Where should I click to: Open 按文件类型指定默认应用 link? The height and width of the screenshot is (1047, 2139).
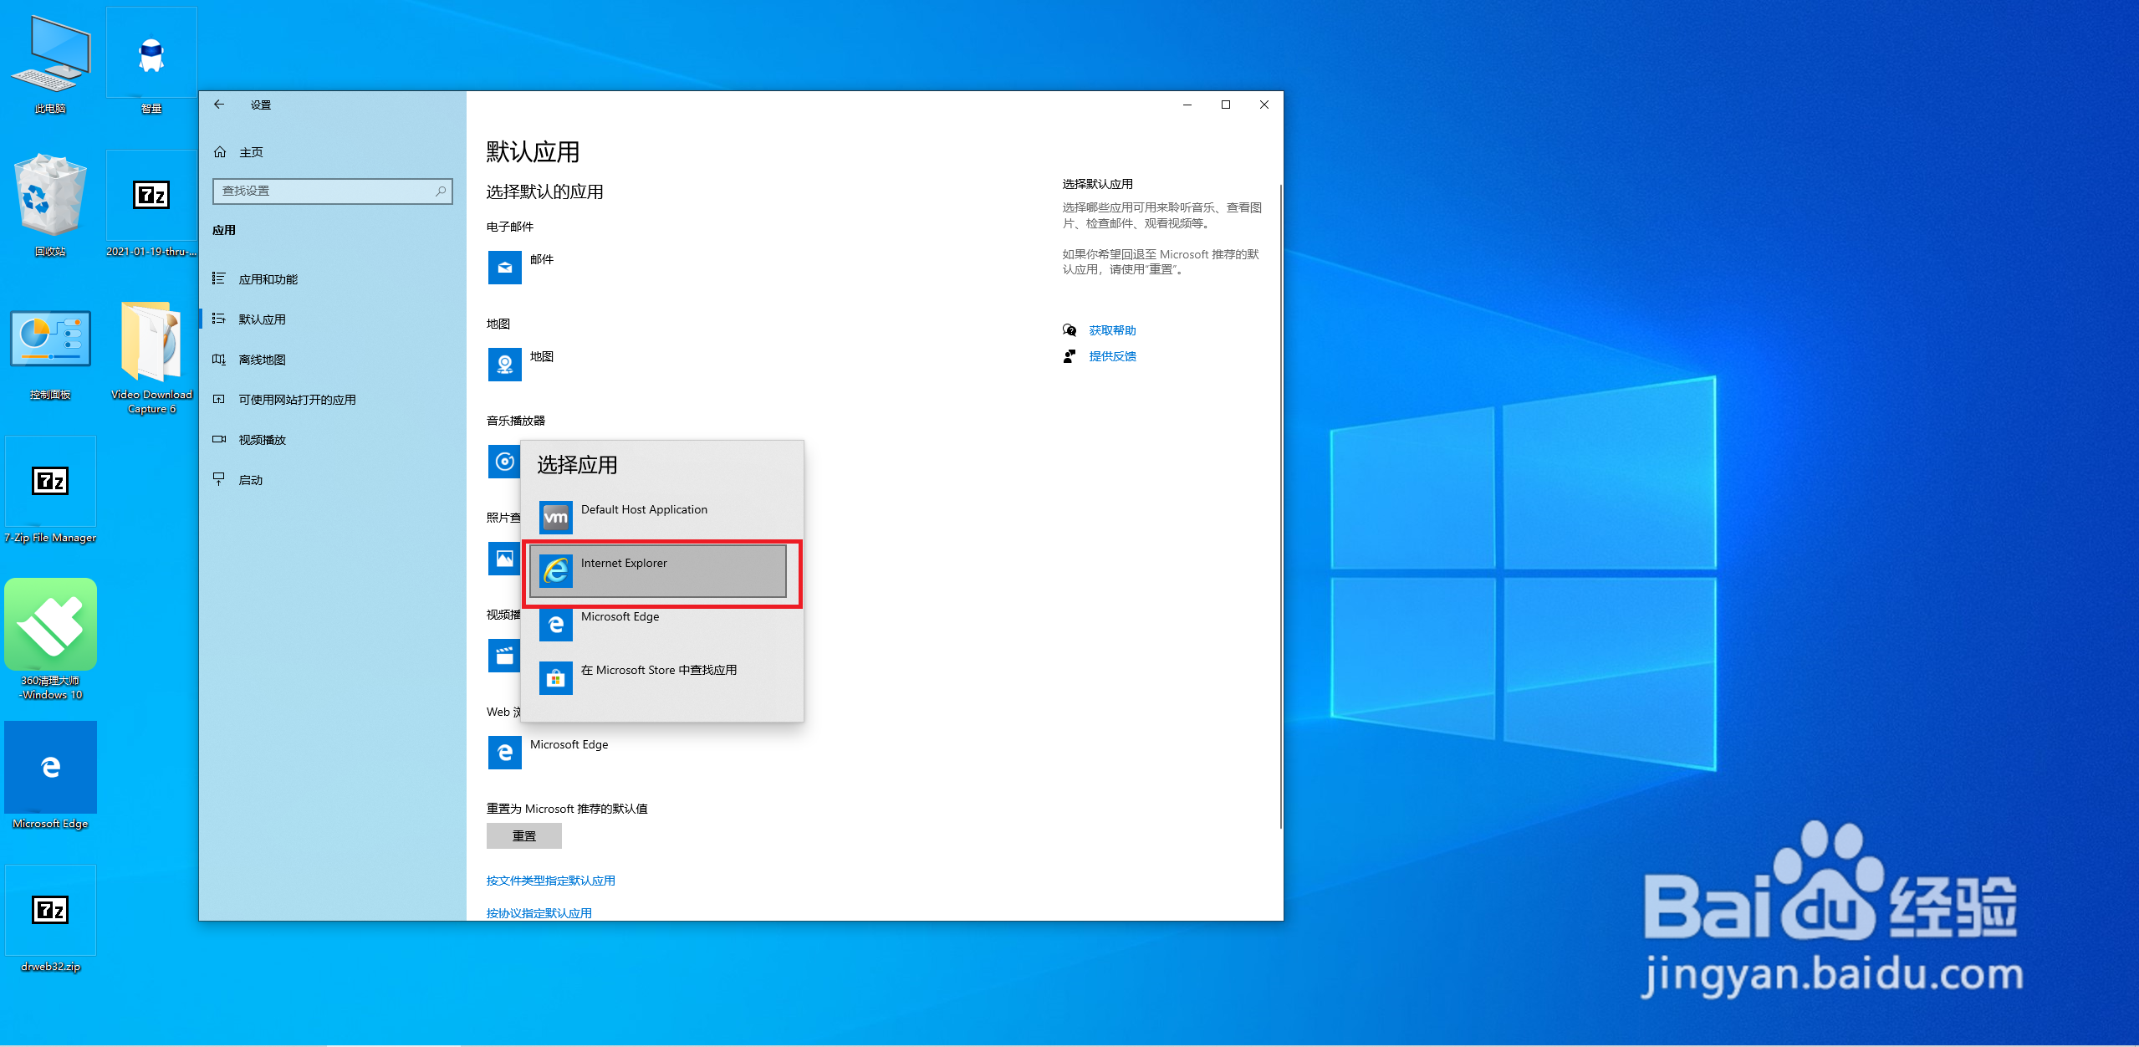(550, 881)
